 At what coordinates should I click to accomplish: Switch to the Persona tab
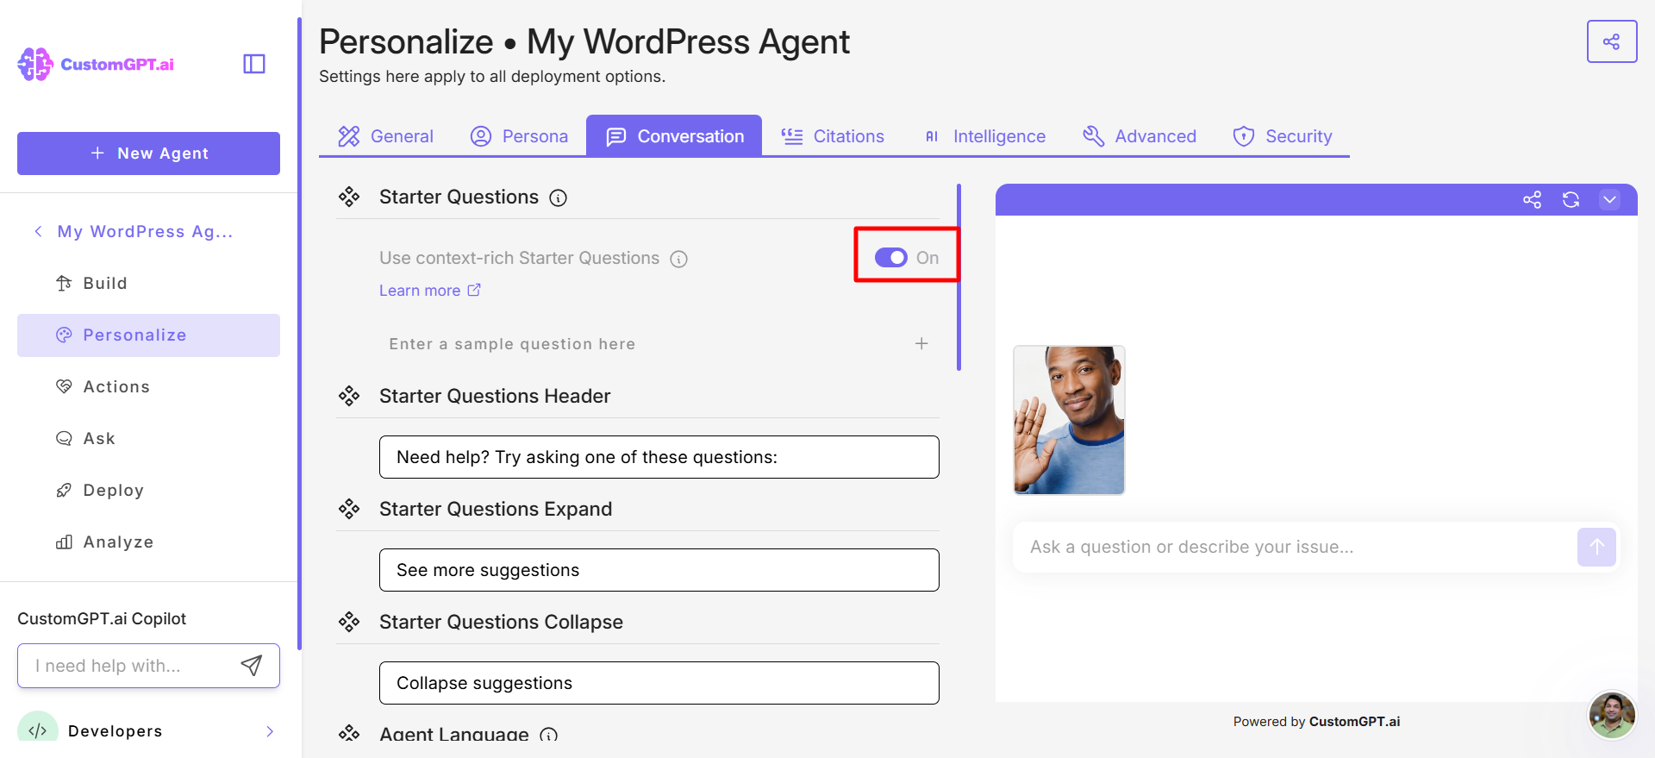click(x=519, y=136)
